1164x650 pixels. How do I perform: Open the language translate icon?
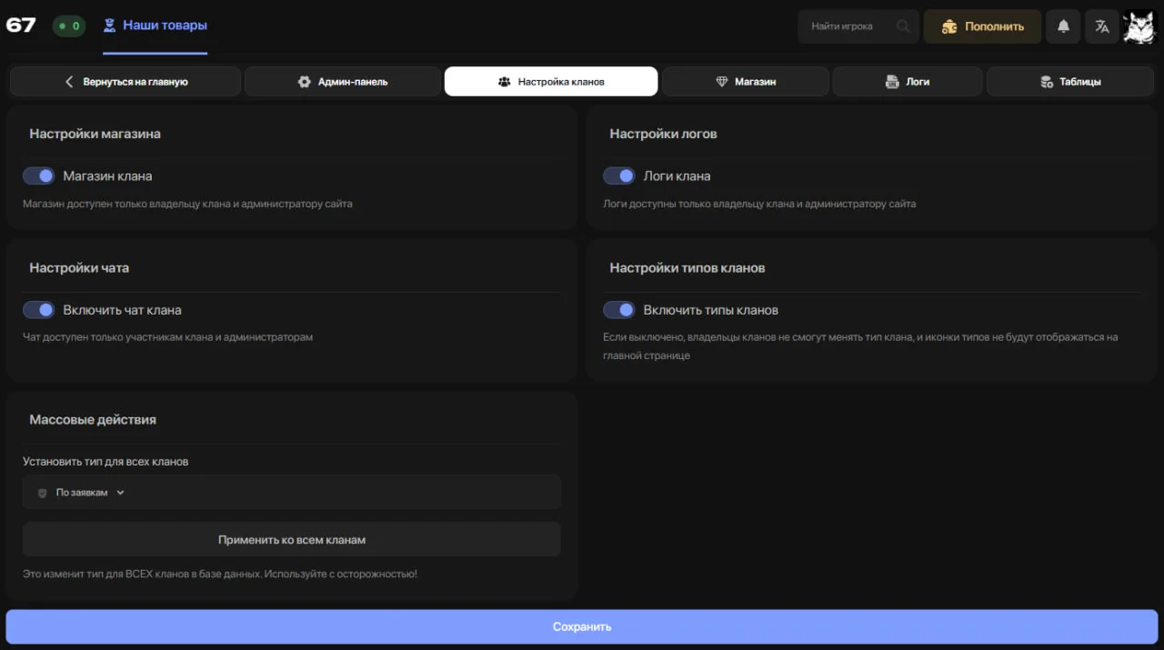tap(1102, 26)
